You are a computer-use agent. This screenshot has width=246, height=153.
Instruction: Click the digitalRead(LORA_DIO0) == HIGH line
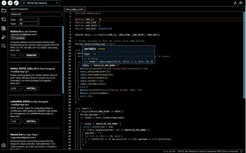click(x=101, y=111)
